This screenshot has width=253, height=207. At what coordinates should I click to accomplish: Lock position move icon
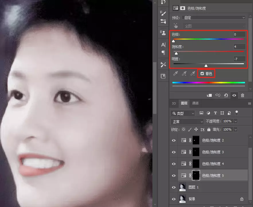click(x=196, y=129)
